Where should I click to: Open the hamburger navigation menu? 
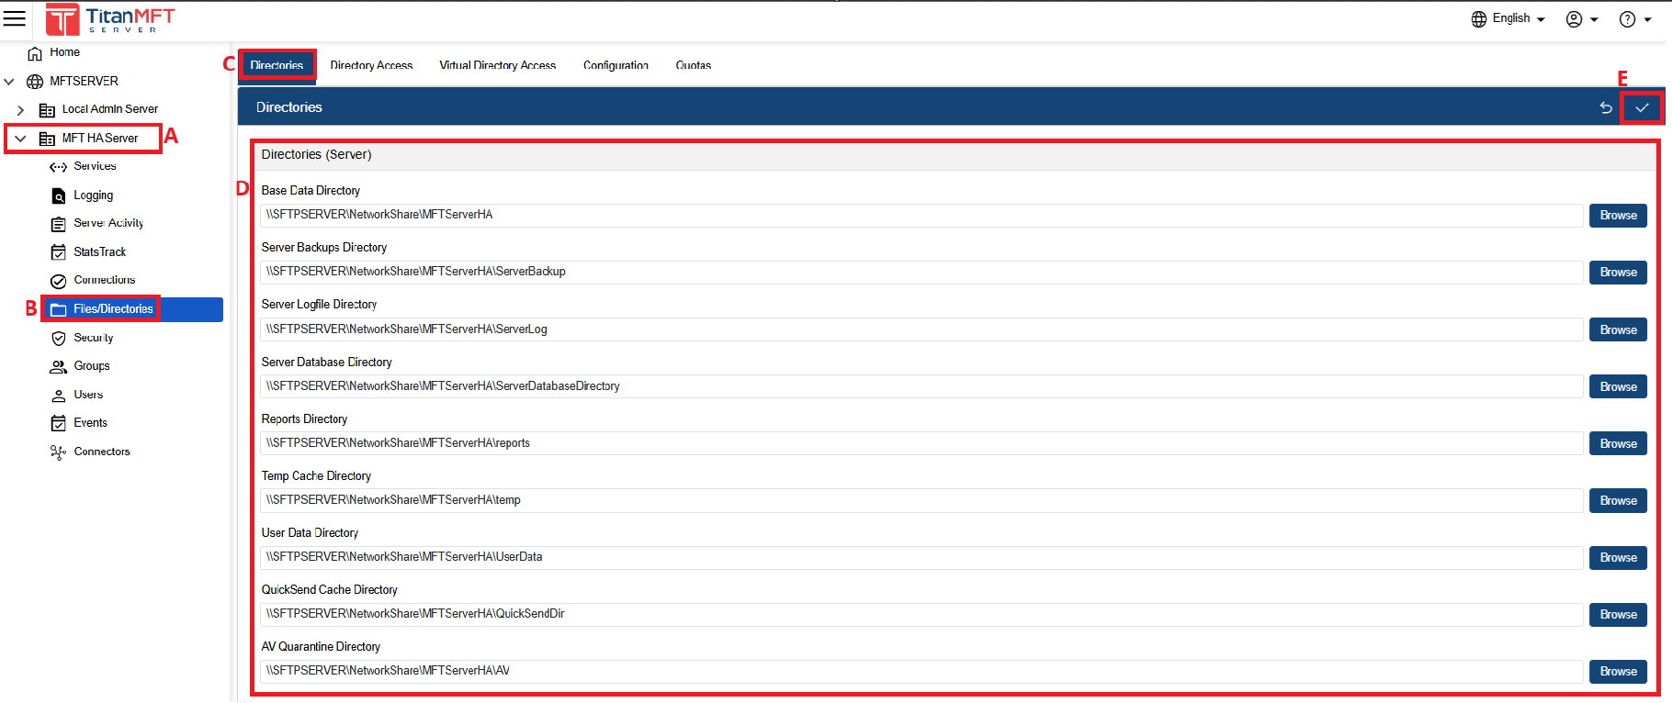15,18
